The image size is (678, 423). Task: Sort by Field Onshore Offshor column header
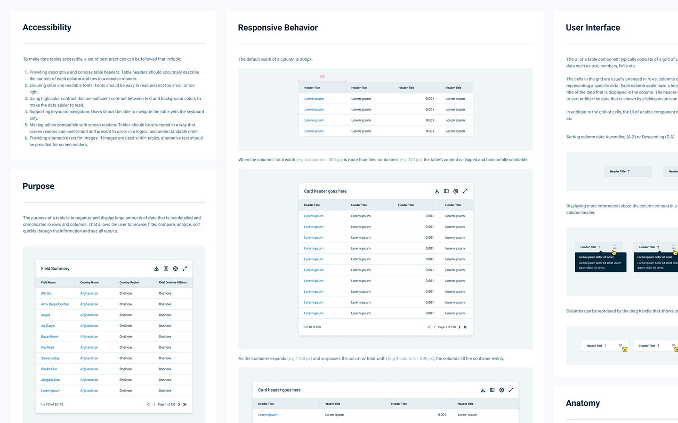(x=173, y=282)
